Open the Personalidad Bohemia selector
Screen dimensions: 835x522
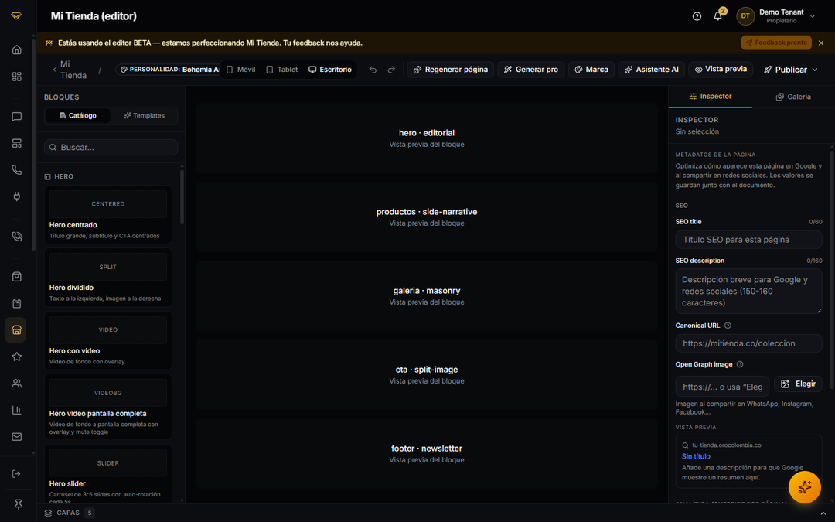(x=168, y=70)
